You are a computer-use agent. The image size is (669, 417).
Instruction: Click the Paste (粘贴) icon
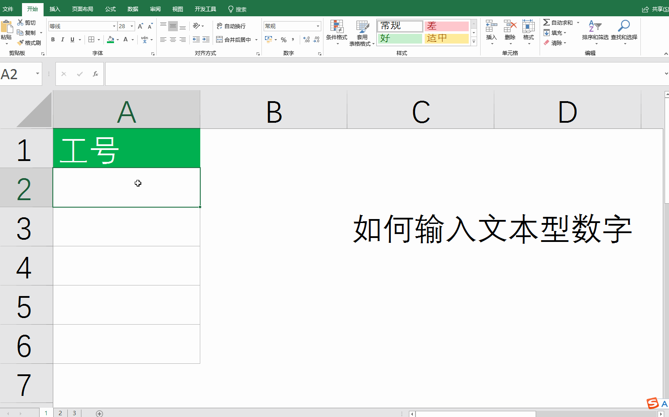pos(6,26)
